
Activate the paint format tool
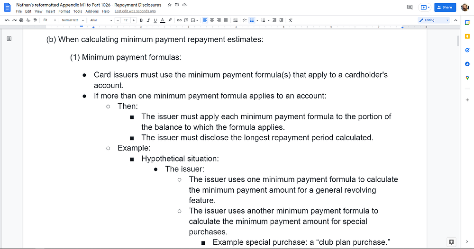35,20
